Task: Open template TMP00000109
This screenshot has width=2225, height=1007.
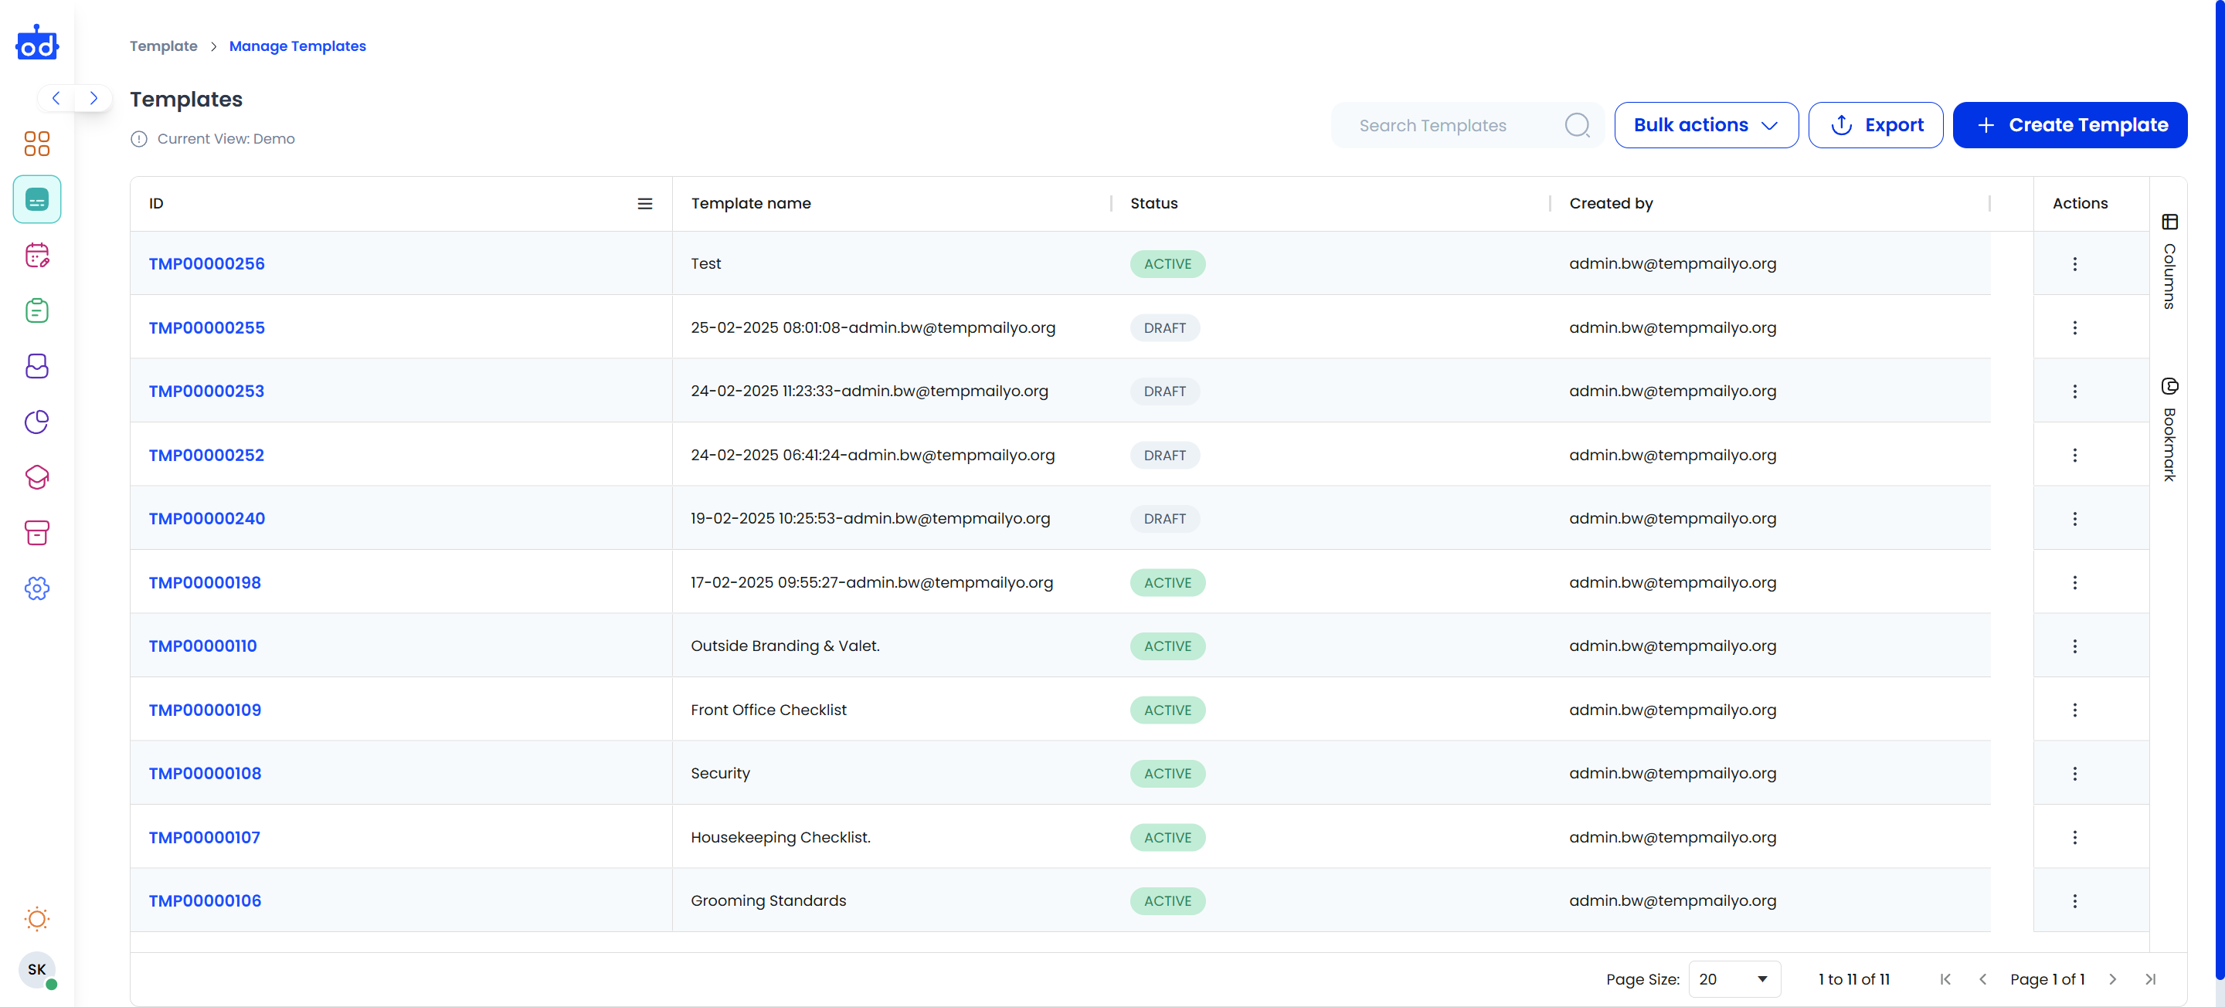Action: pos(205,710)
